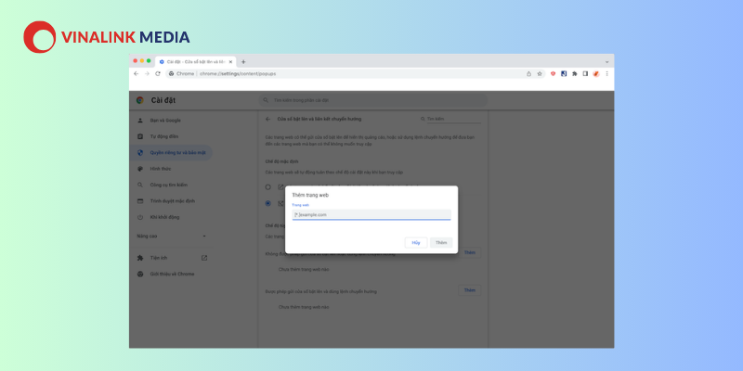The image size is (743, 371).
Task: Close the Cài đặt tab with its X
Action: [230, 62]
